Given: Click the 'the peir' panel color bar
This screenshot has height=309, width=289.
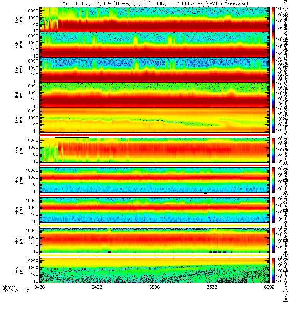Looking at the screenshot, I should (x=273, y=270).
